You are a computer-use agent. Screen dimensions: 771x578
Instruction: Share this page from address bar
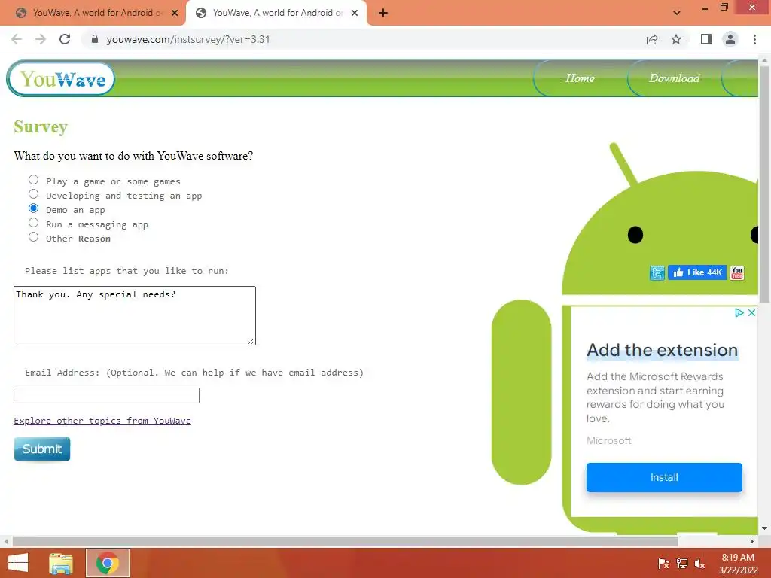coord(652,39)
